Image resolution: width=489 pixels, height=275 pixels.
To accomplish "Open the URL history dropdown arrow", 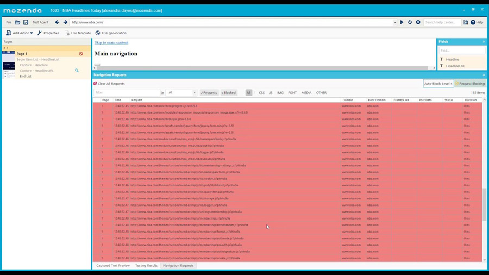I will pyautogui.click(x=395, y=22).
